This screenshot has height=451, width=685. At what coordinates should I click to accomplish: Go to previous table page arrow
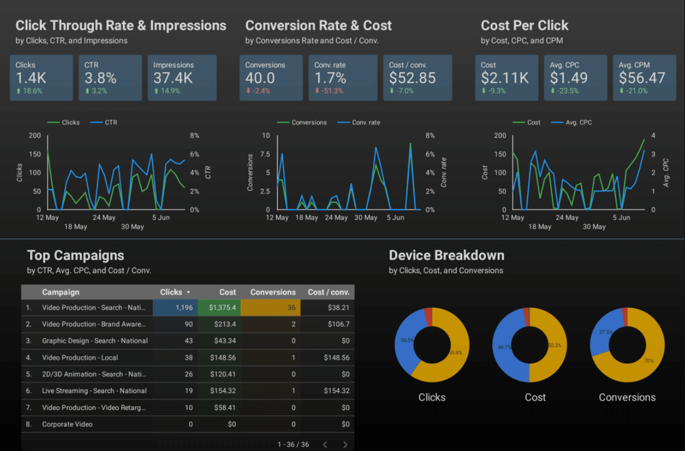[x=325, y=444]
